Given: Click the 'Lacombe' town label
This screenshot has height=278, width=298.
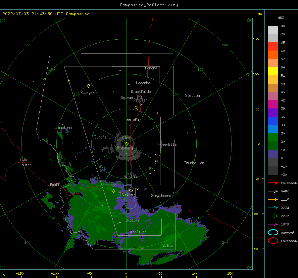Looking at the screenshot, I should click(143, 83).
